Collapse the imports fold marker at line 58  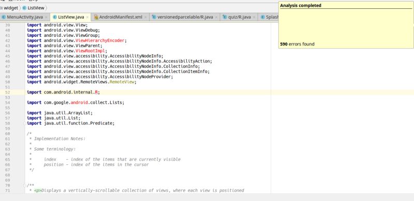[x=24, y=123]
